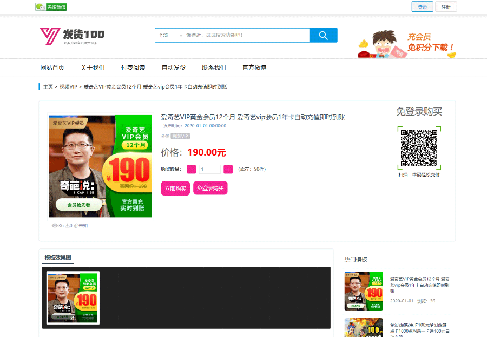This screenshot has width=487, height=337.
Task: Decrease purchase quantity with minus button
Action: pyautogui.click(x=192, y=169)
